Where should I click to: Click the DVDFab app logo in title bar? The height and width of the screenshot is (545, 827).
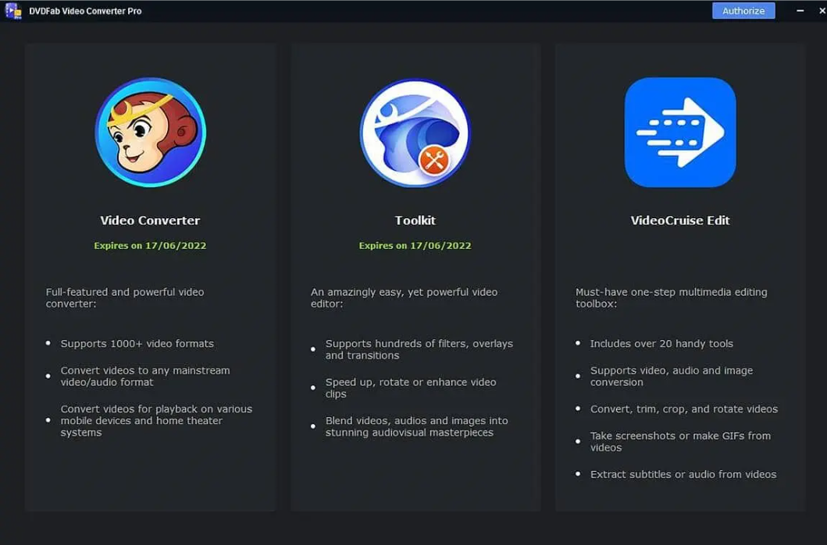coord(13,11)
